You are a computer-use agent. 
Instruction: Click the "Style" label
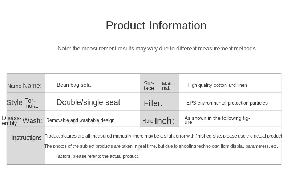tap(15, 102)
